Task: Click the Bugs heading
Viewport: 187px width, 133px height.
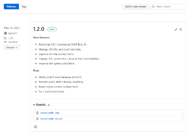Action: coord(36,70)
